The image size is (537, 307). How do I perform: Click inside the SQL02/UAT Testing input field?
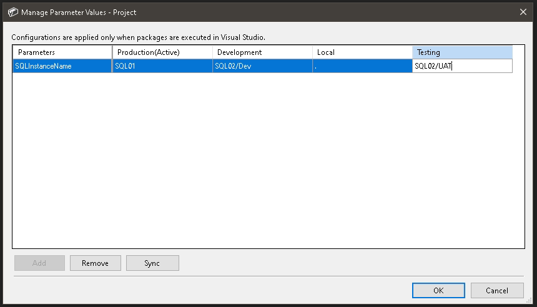[462, 66]
